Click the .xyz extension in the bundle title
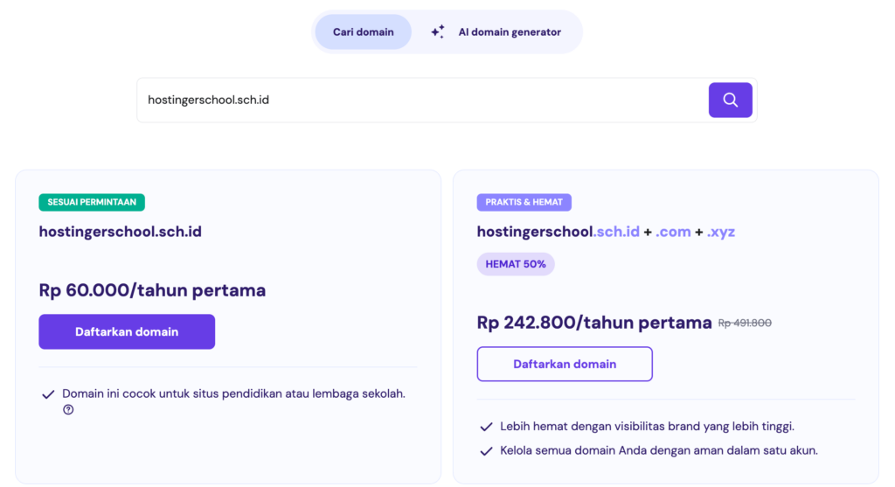Screen dimensions: 895x487 coord(721,232)
